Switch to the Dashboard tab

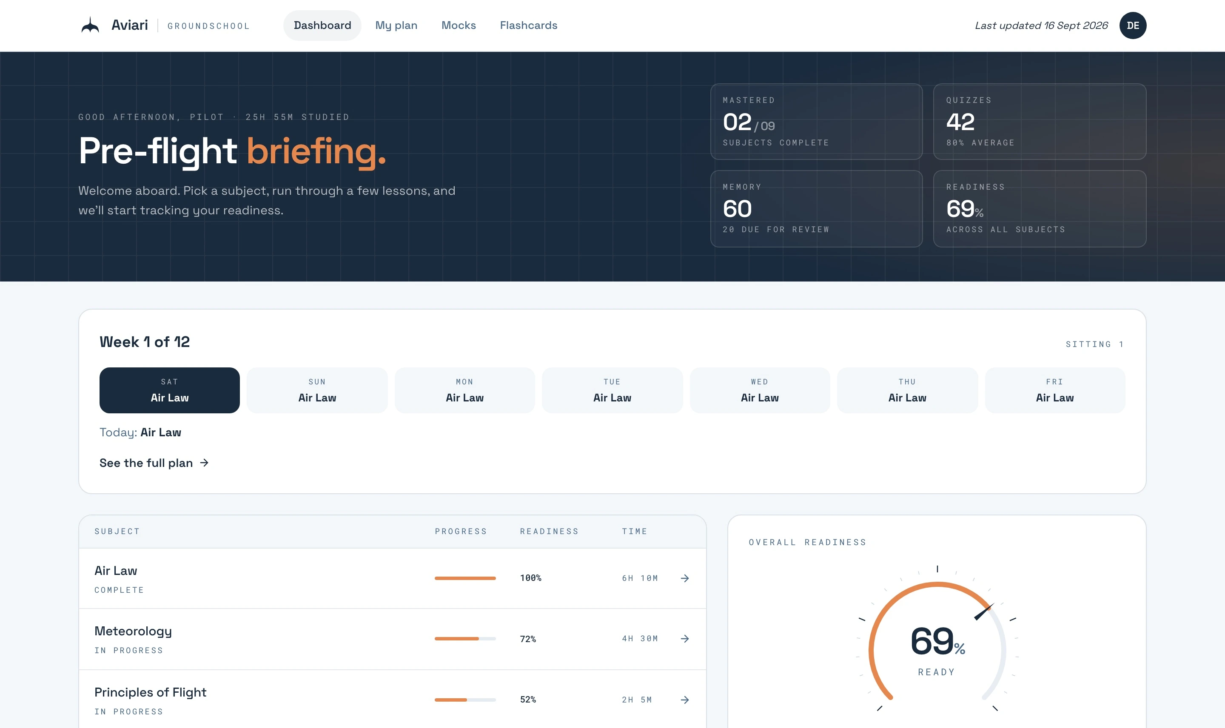point(322,26)
